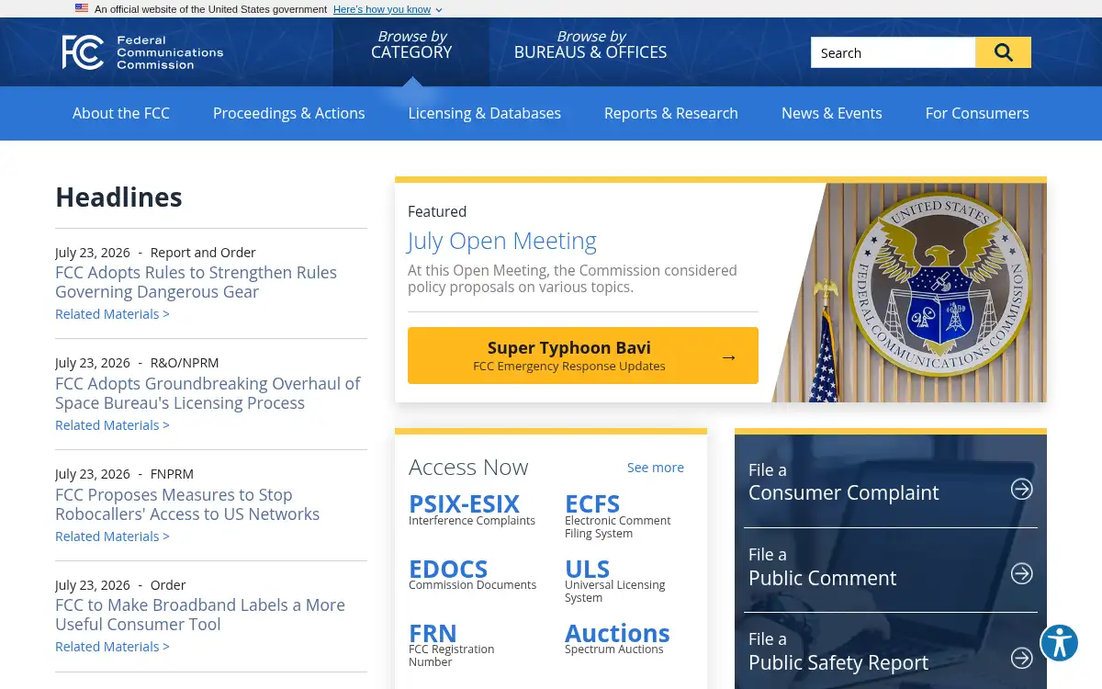Click the FCC seal featured image
The width and height of the screenshot is (1102, 689).
tap(909, 292)
